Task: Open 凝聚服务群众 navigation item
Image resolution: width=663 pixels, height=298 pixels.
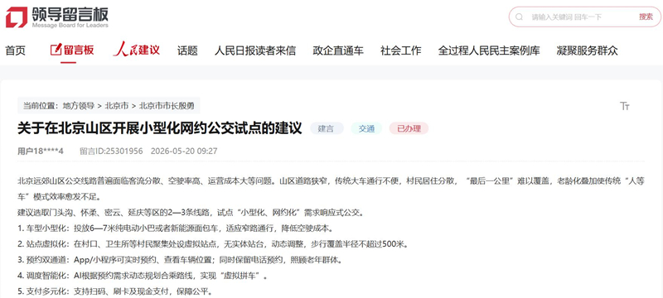Action: click(588, 50)
